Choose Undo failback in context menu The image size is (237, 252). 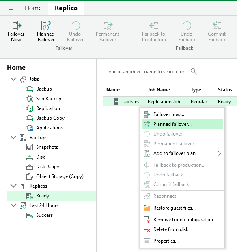tap(182, 175)
